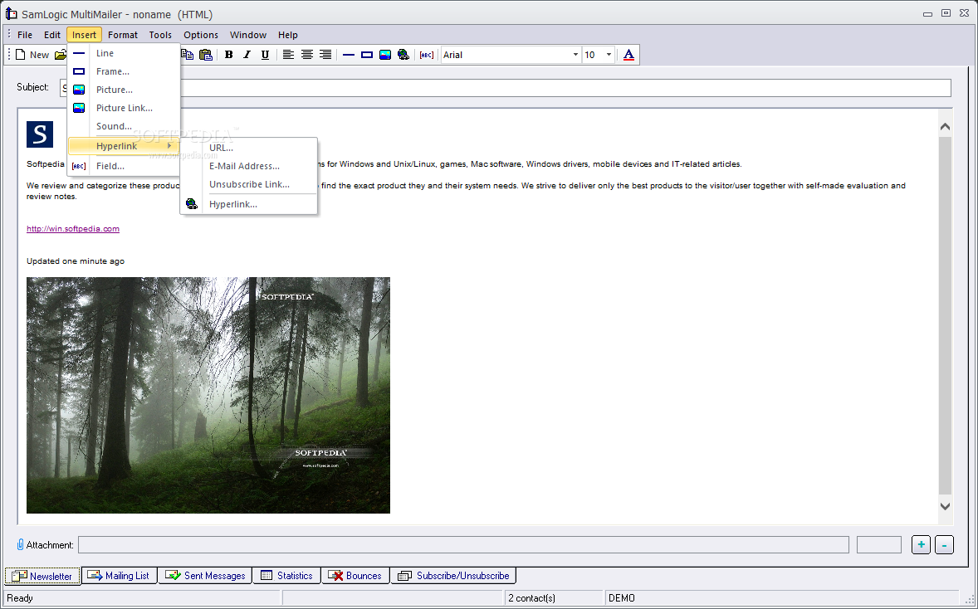The width and height of the screenshot is (978, 609).
Task: Choose Picture... from Insert menu
Action: (124, 90)
